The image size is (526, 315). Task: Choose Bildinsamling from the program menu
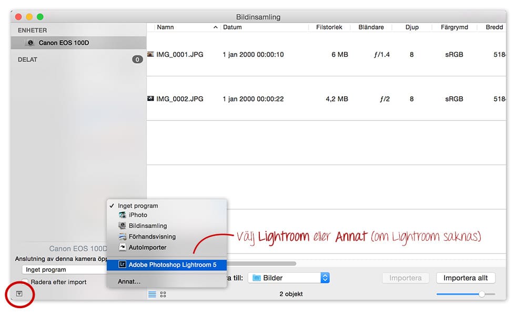pos(167,226)
